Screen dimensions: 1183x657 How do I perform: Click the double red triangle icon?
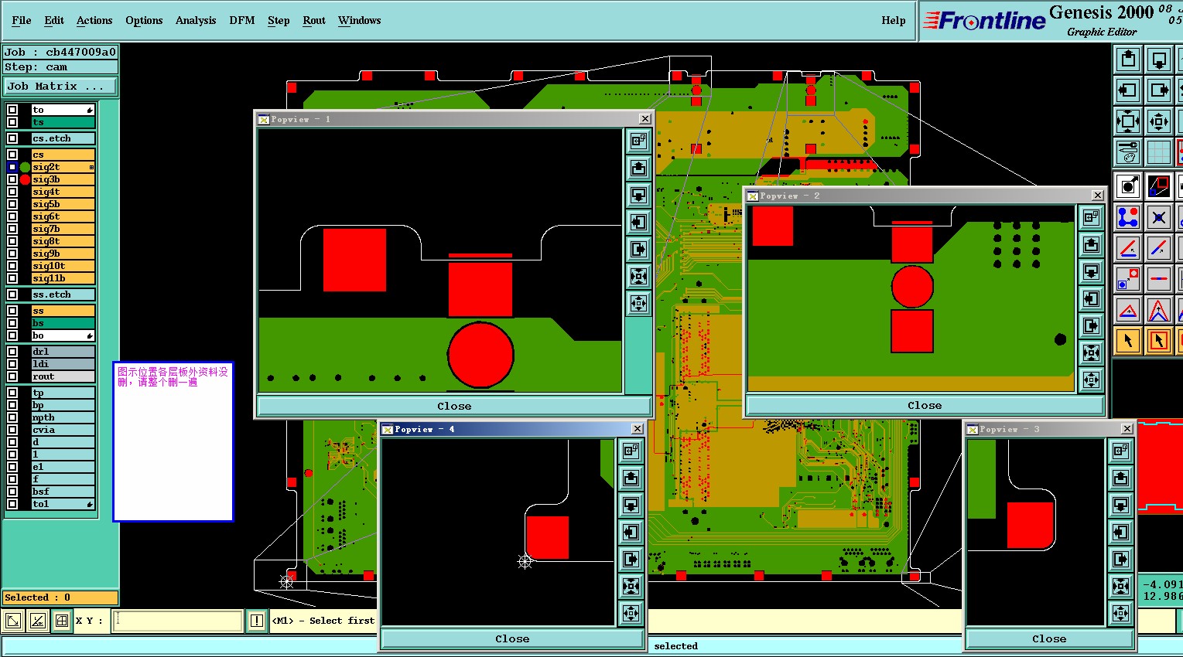1159,310
